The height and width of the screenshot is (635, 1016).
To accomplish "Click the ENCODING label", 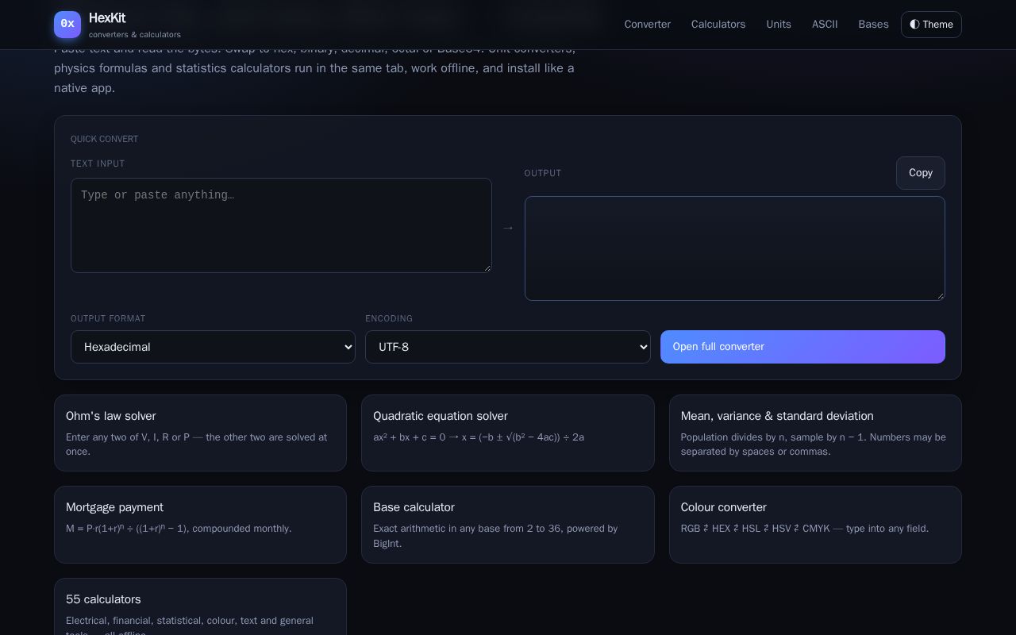I will pyautogui.click(x=389, y=318).
